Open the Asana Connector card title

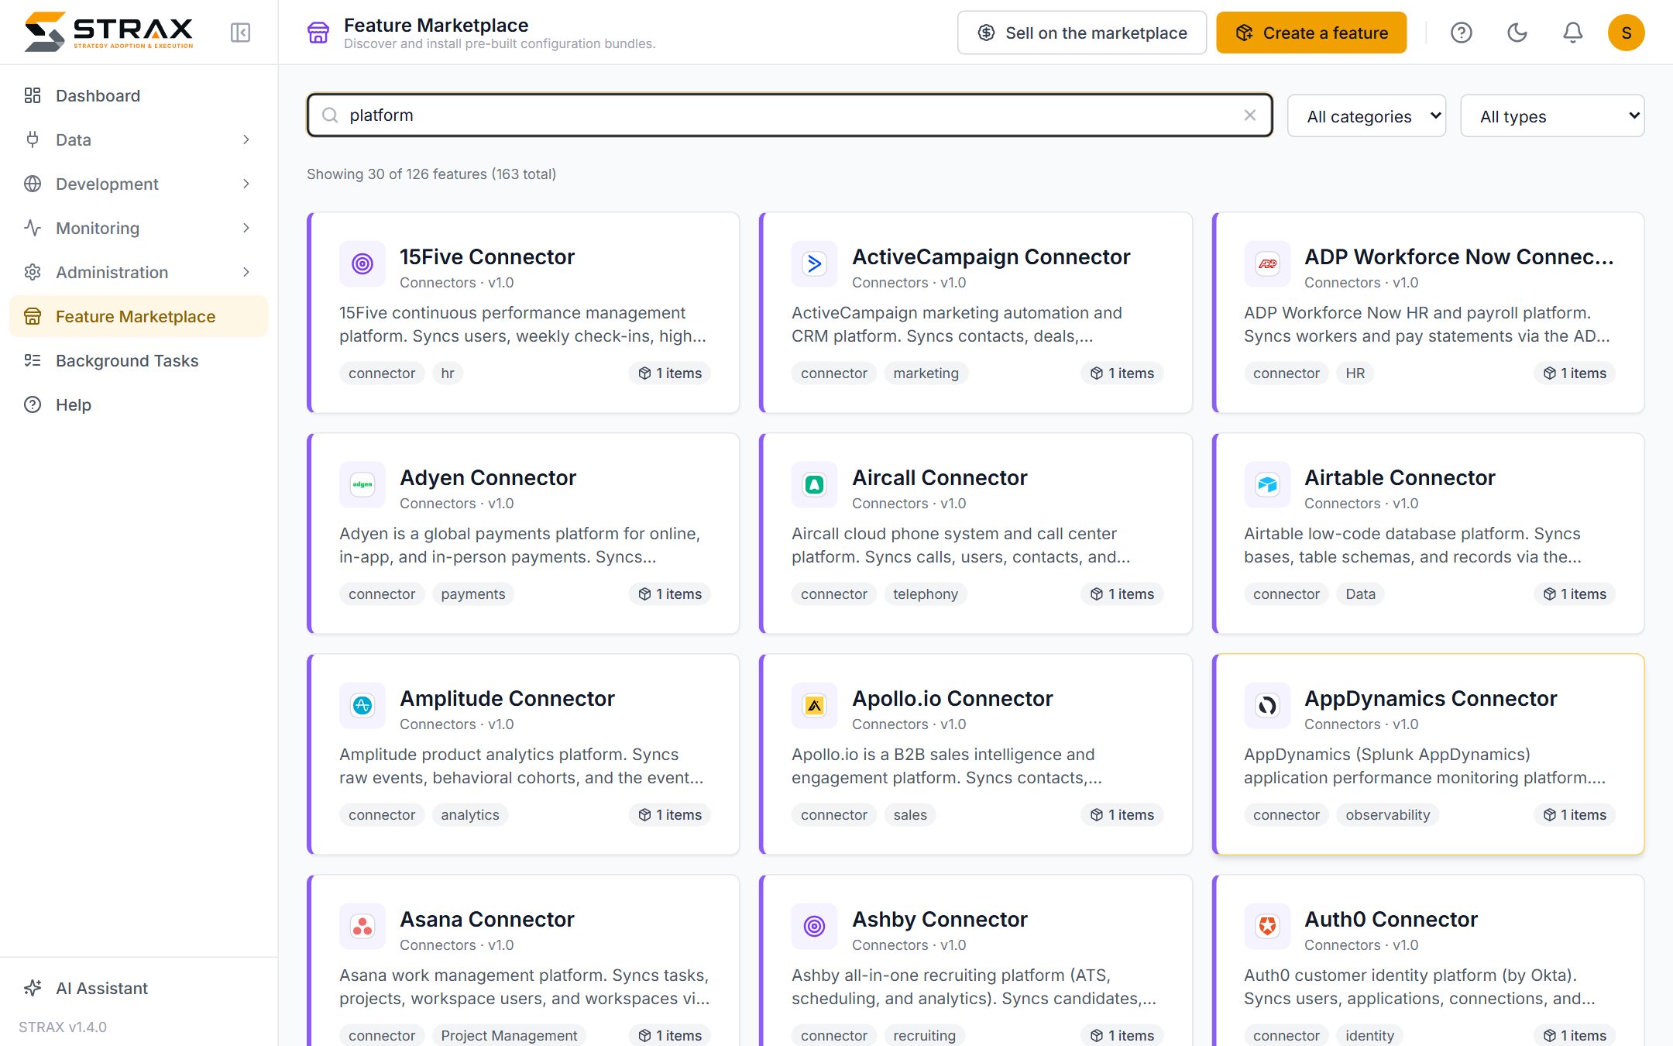pos(487,919)
